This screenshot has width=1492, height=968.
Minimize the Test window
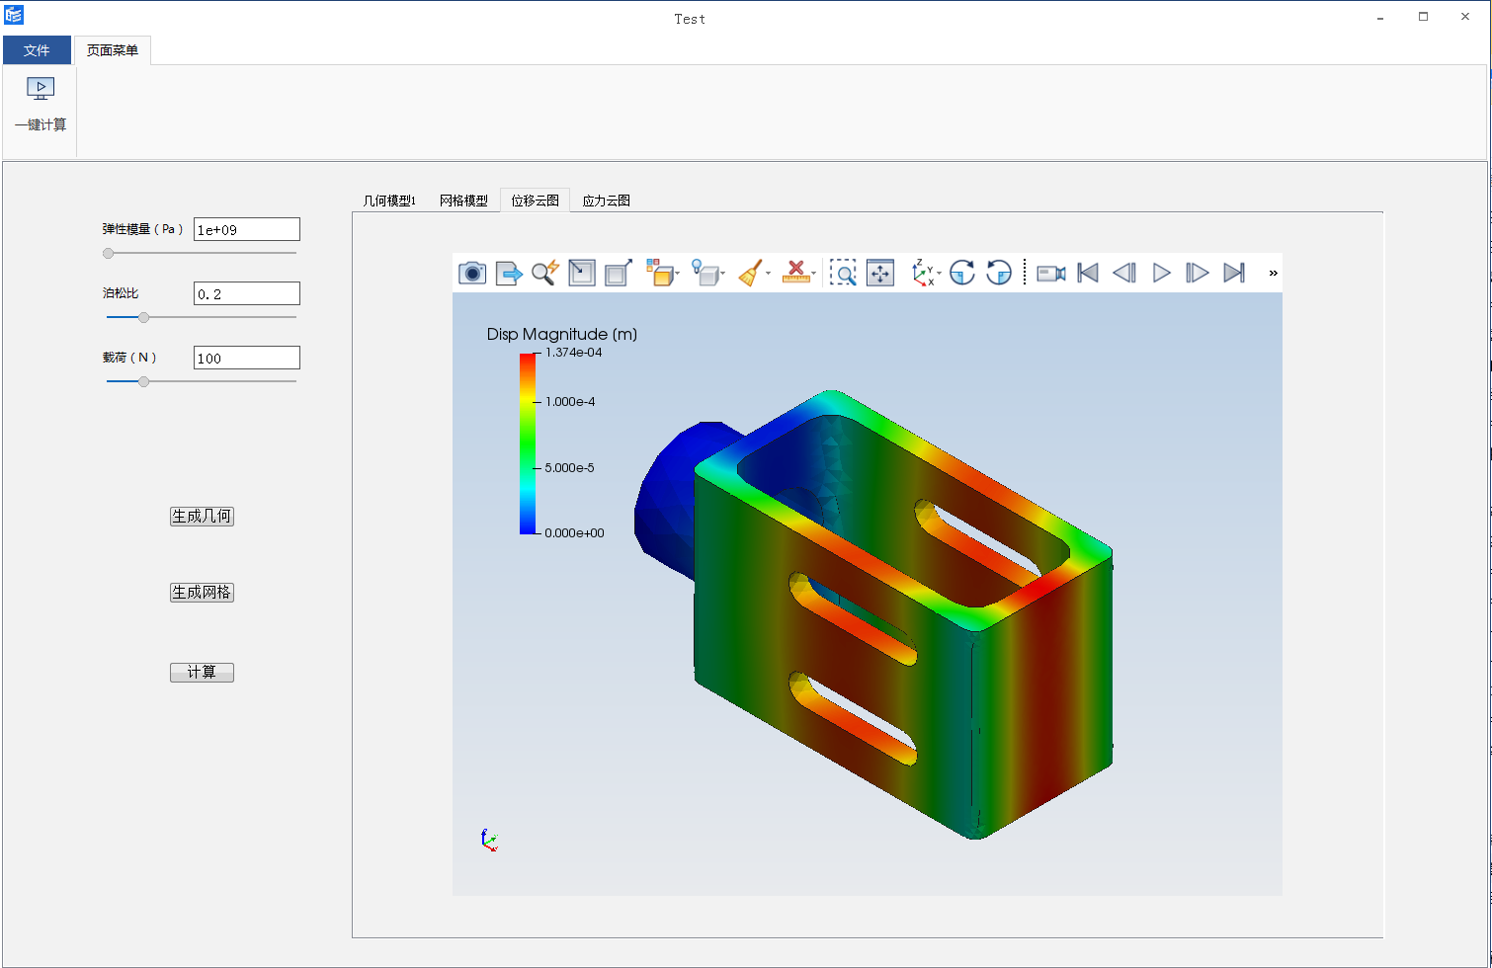point(1380,17)
